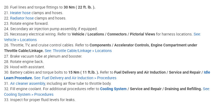Image resolution: width=214 pixels, height=112 pixels.
Task: Click the 30 Nm ( 22 ft. lb. ) torque value
Action: click(79, 7)
